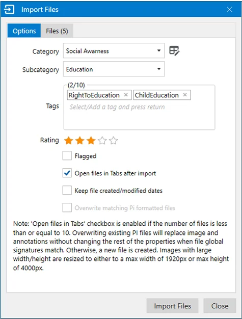Image resolution: width=242 pixels, height=319 pixels.
Task: Set rating to four stars
Action: tap(102, 140)
